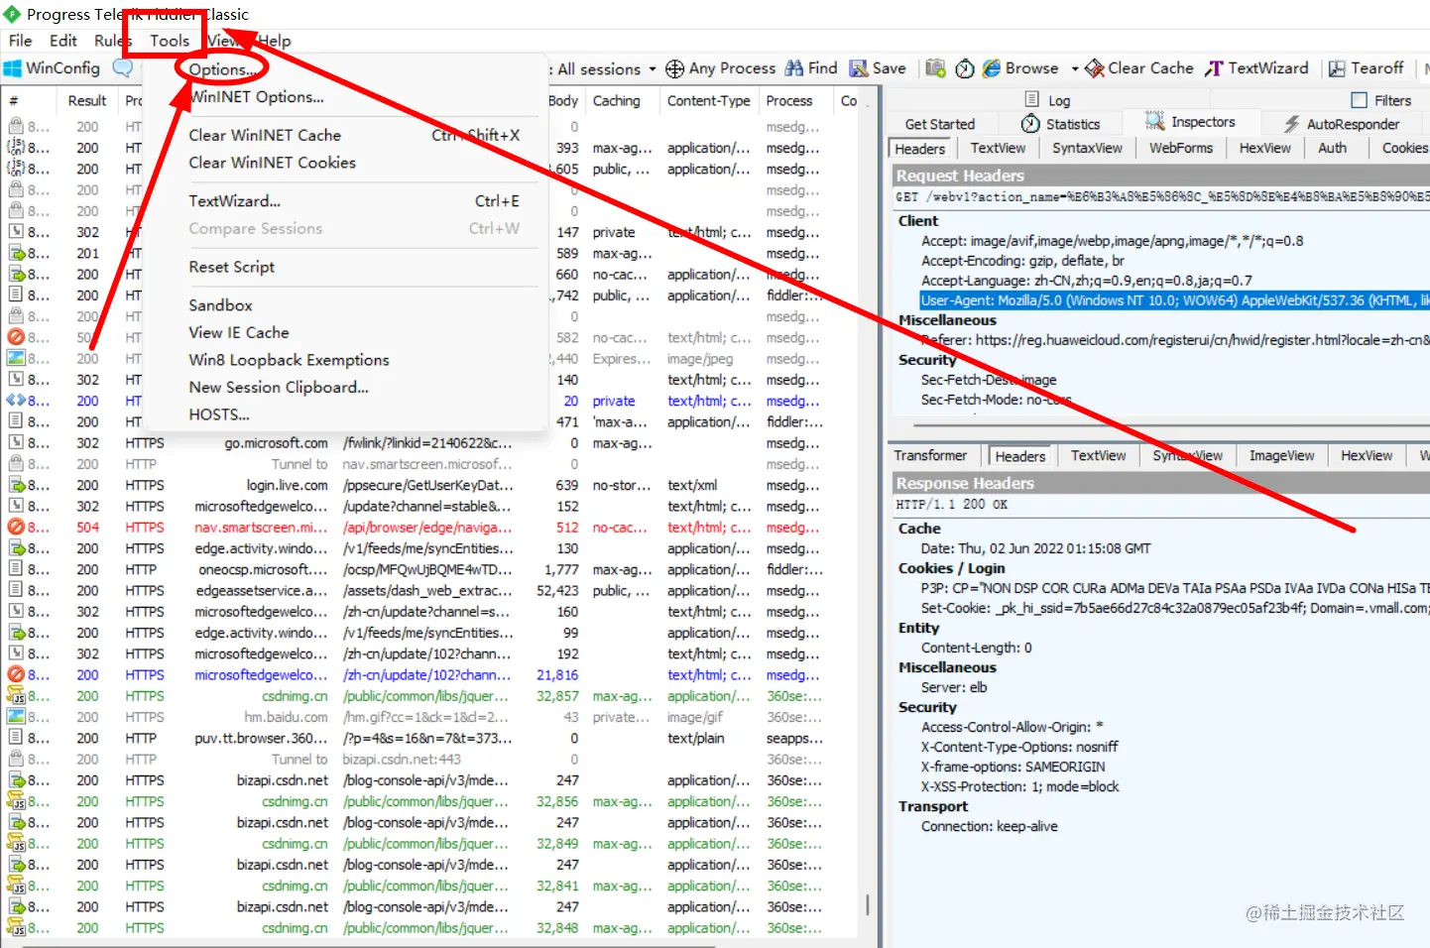Open the Auth inspector tab
The height and width of the screenshot is (948, 1430).
[1332, 148]
